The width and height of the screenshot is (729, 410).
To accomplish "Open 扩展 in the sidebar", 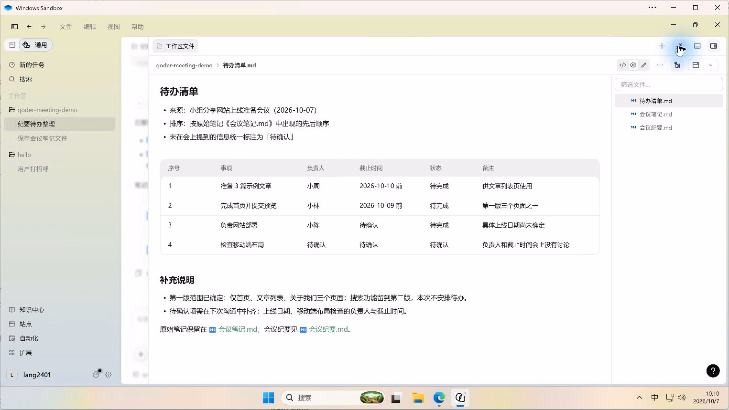I will tap(25, 353).
